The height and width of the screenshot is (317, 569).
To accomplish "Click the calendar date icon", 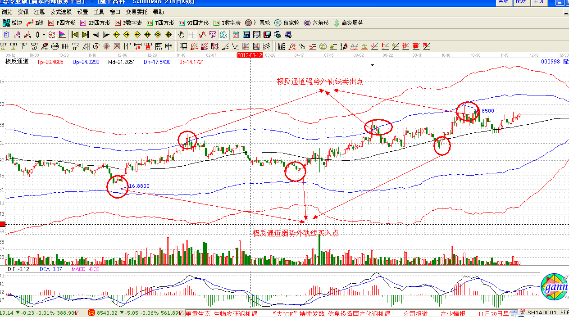I will point(236,35).
